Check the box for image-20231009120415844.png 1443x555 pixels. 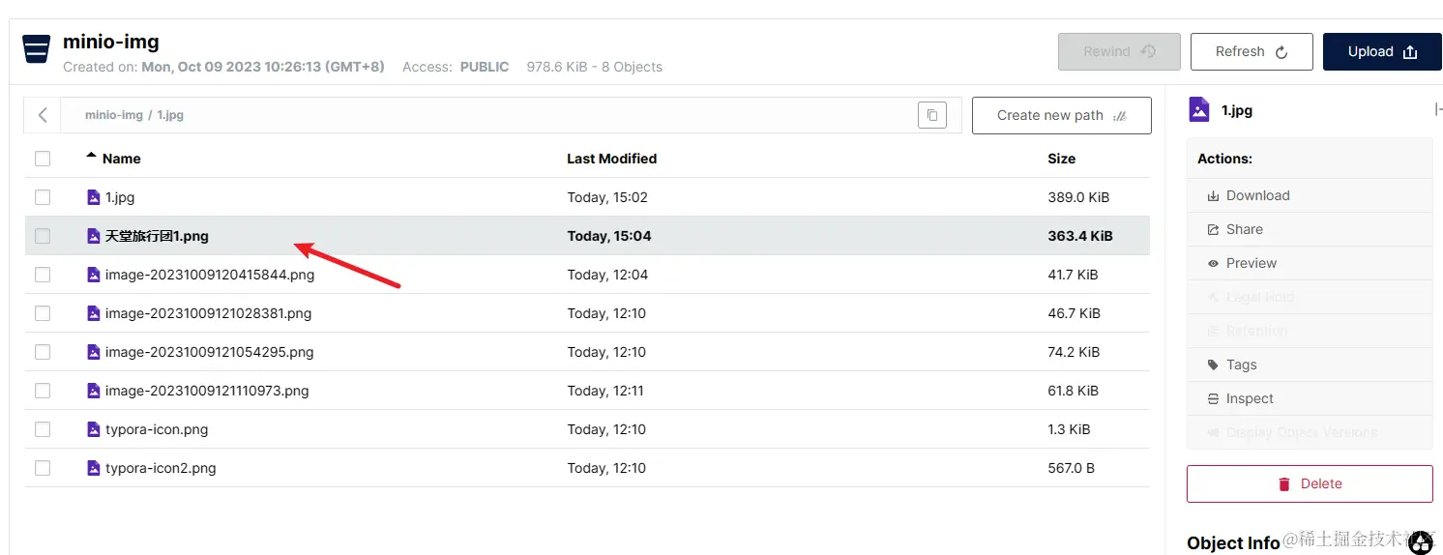pos(43,275)
